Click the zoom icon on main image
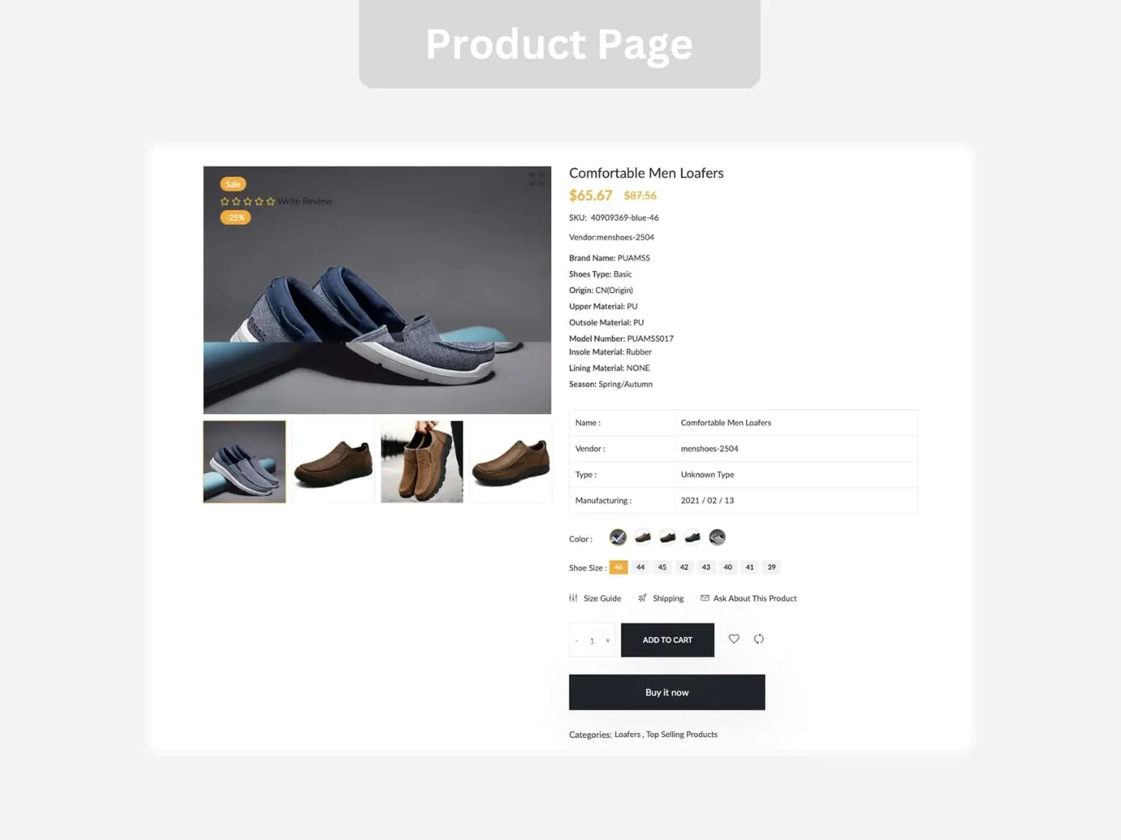Screen dimensions: 1121x840 point(536,178)
